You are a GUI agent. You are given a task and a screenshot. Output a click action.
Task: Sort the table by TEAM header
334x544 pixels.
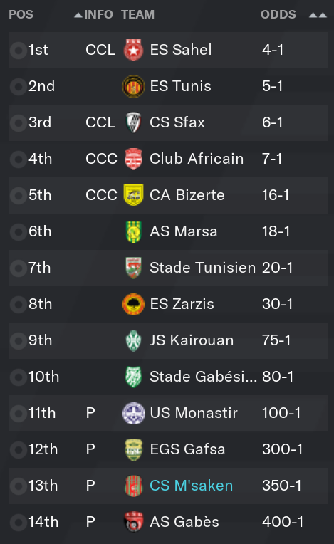[137, 14]
